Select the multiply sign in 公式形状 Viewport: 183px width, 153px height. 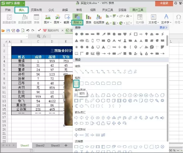coord(87,135)
